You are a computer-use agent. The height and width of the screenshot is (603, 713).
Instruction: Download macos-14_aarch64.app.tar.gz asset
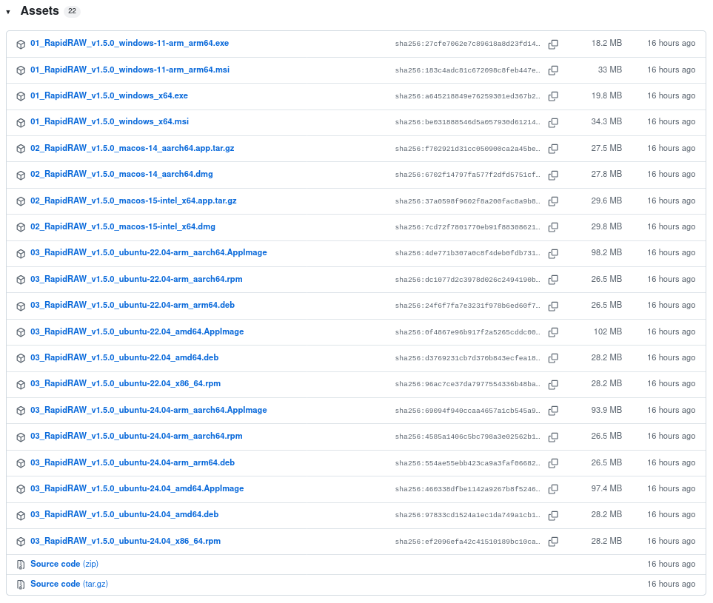pos(133,148)
